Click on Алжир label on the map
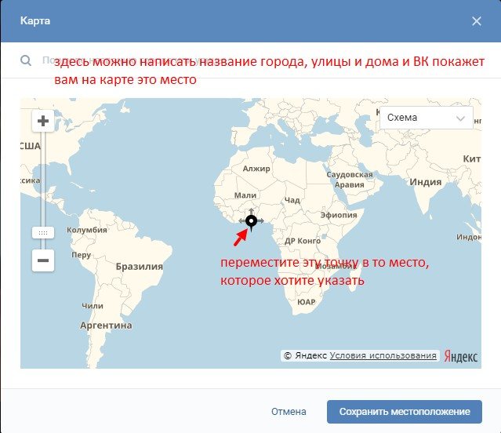 pyautogui.click(x=256, y=169)
